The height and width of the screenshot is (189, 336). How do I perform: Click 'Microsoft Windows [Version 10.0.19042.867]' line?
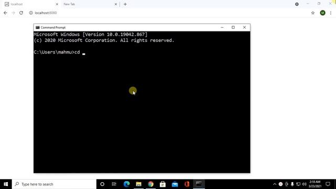pos(90,34)
